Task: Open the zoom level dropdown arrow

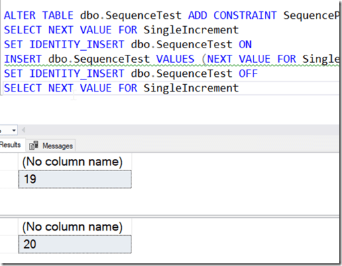Action: pyautogui.click(x=14, y=130)
